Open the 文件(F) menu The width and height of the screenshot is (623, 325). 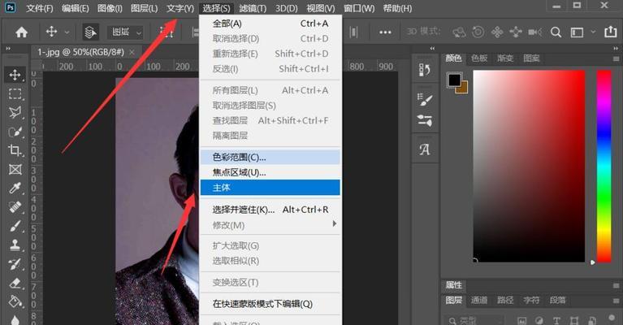(x=39, y=8)
